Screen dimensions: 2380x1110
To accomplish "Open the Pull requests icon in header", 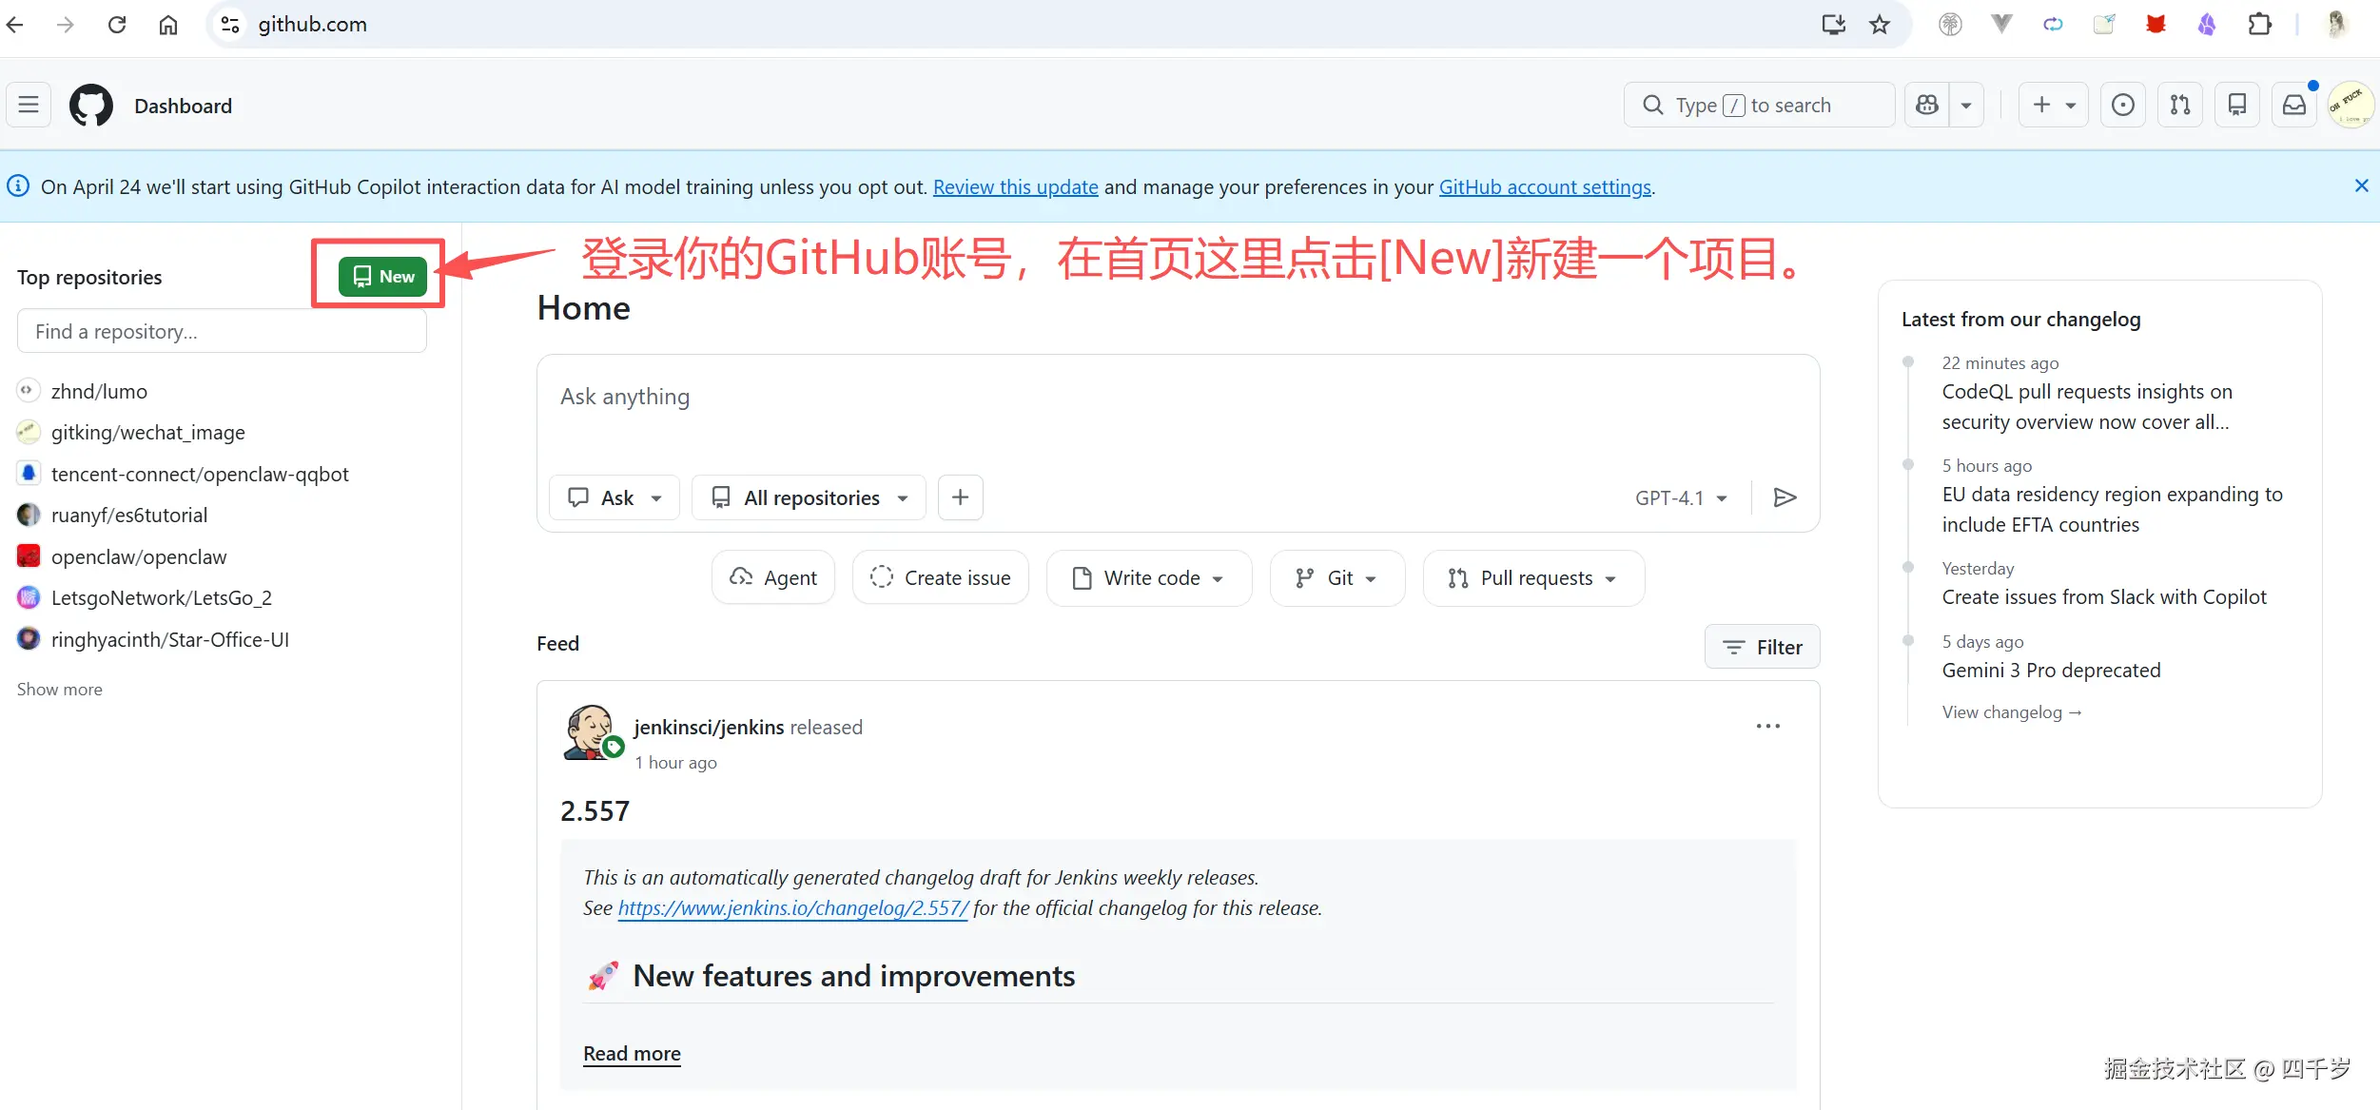I will (x=2179, y=105).
